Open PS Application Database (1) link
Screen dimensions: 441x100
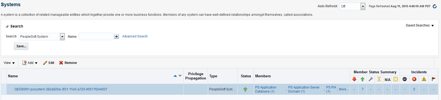pos(266,89)
